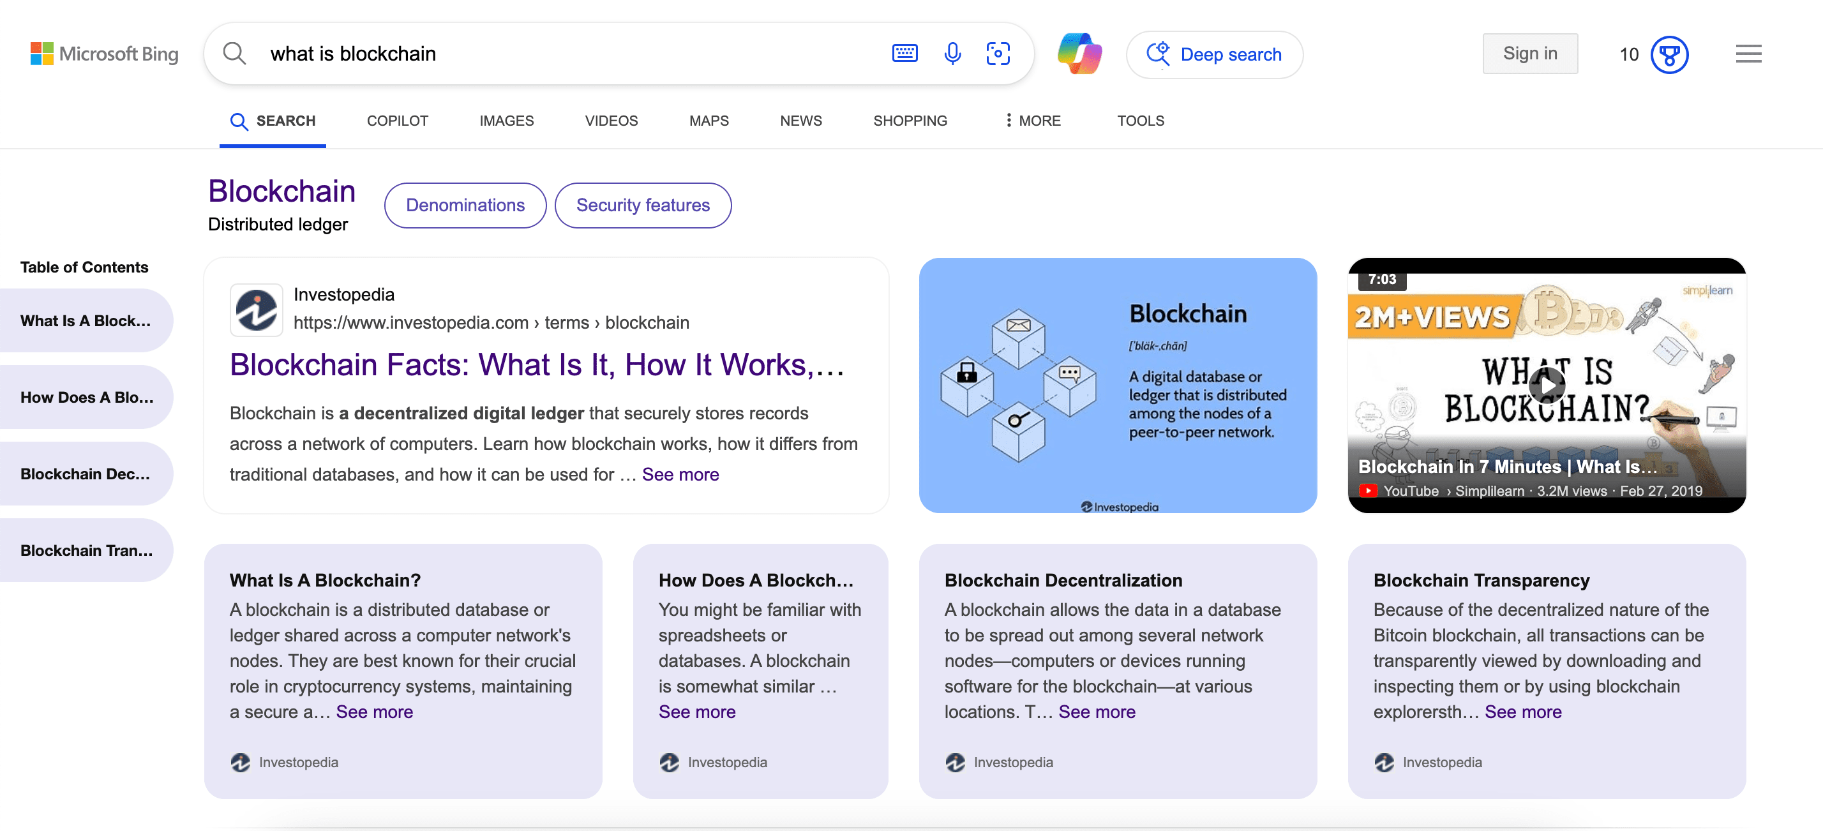
Task: Expand the MORE navigation dropdown
Action: tap(1029, 120)
